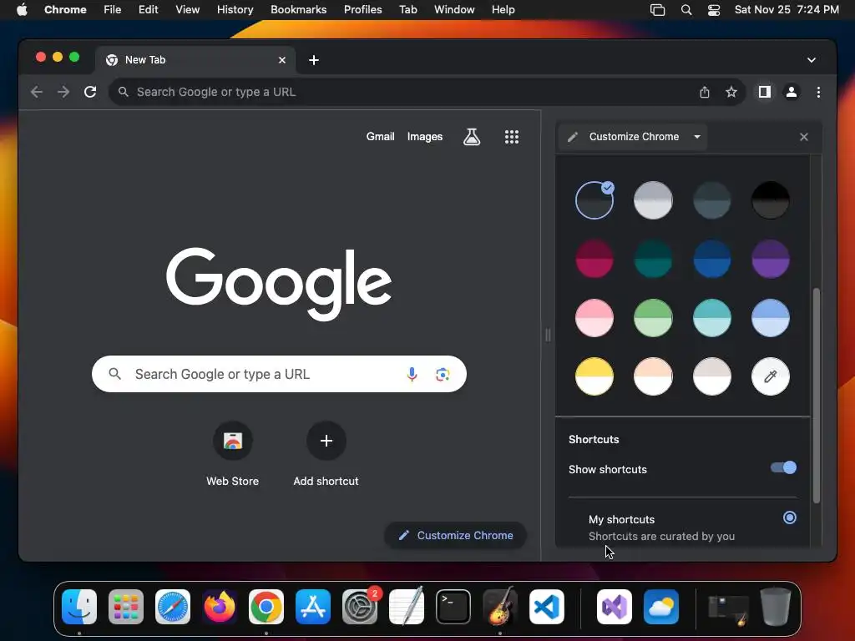Open the Profiles menu
This screenshot has height=641, width=855.
click(x=362, y=10)
